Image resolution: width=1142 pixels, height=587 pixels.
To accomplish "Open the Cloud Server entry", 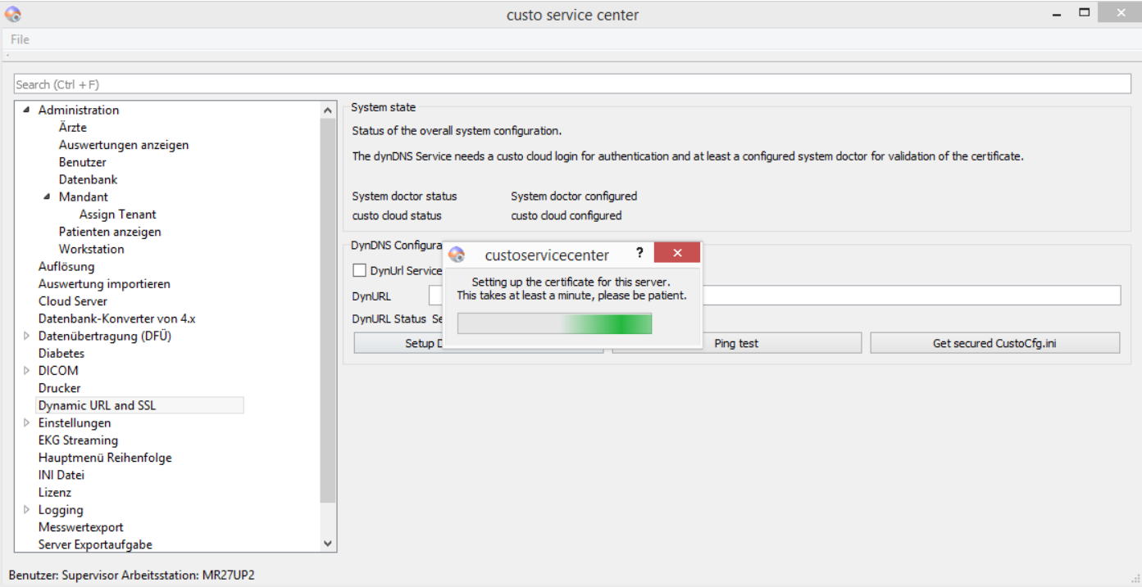I will (73, 301).
